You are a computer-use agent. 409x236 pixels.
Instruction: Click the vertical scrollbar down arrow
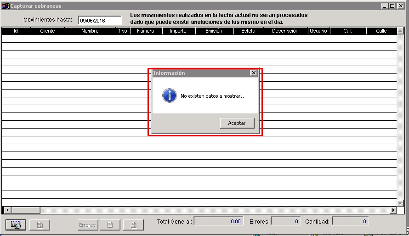[400, 202]
